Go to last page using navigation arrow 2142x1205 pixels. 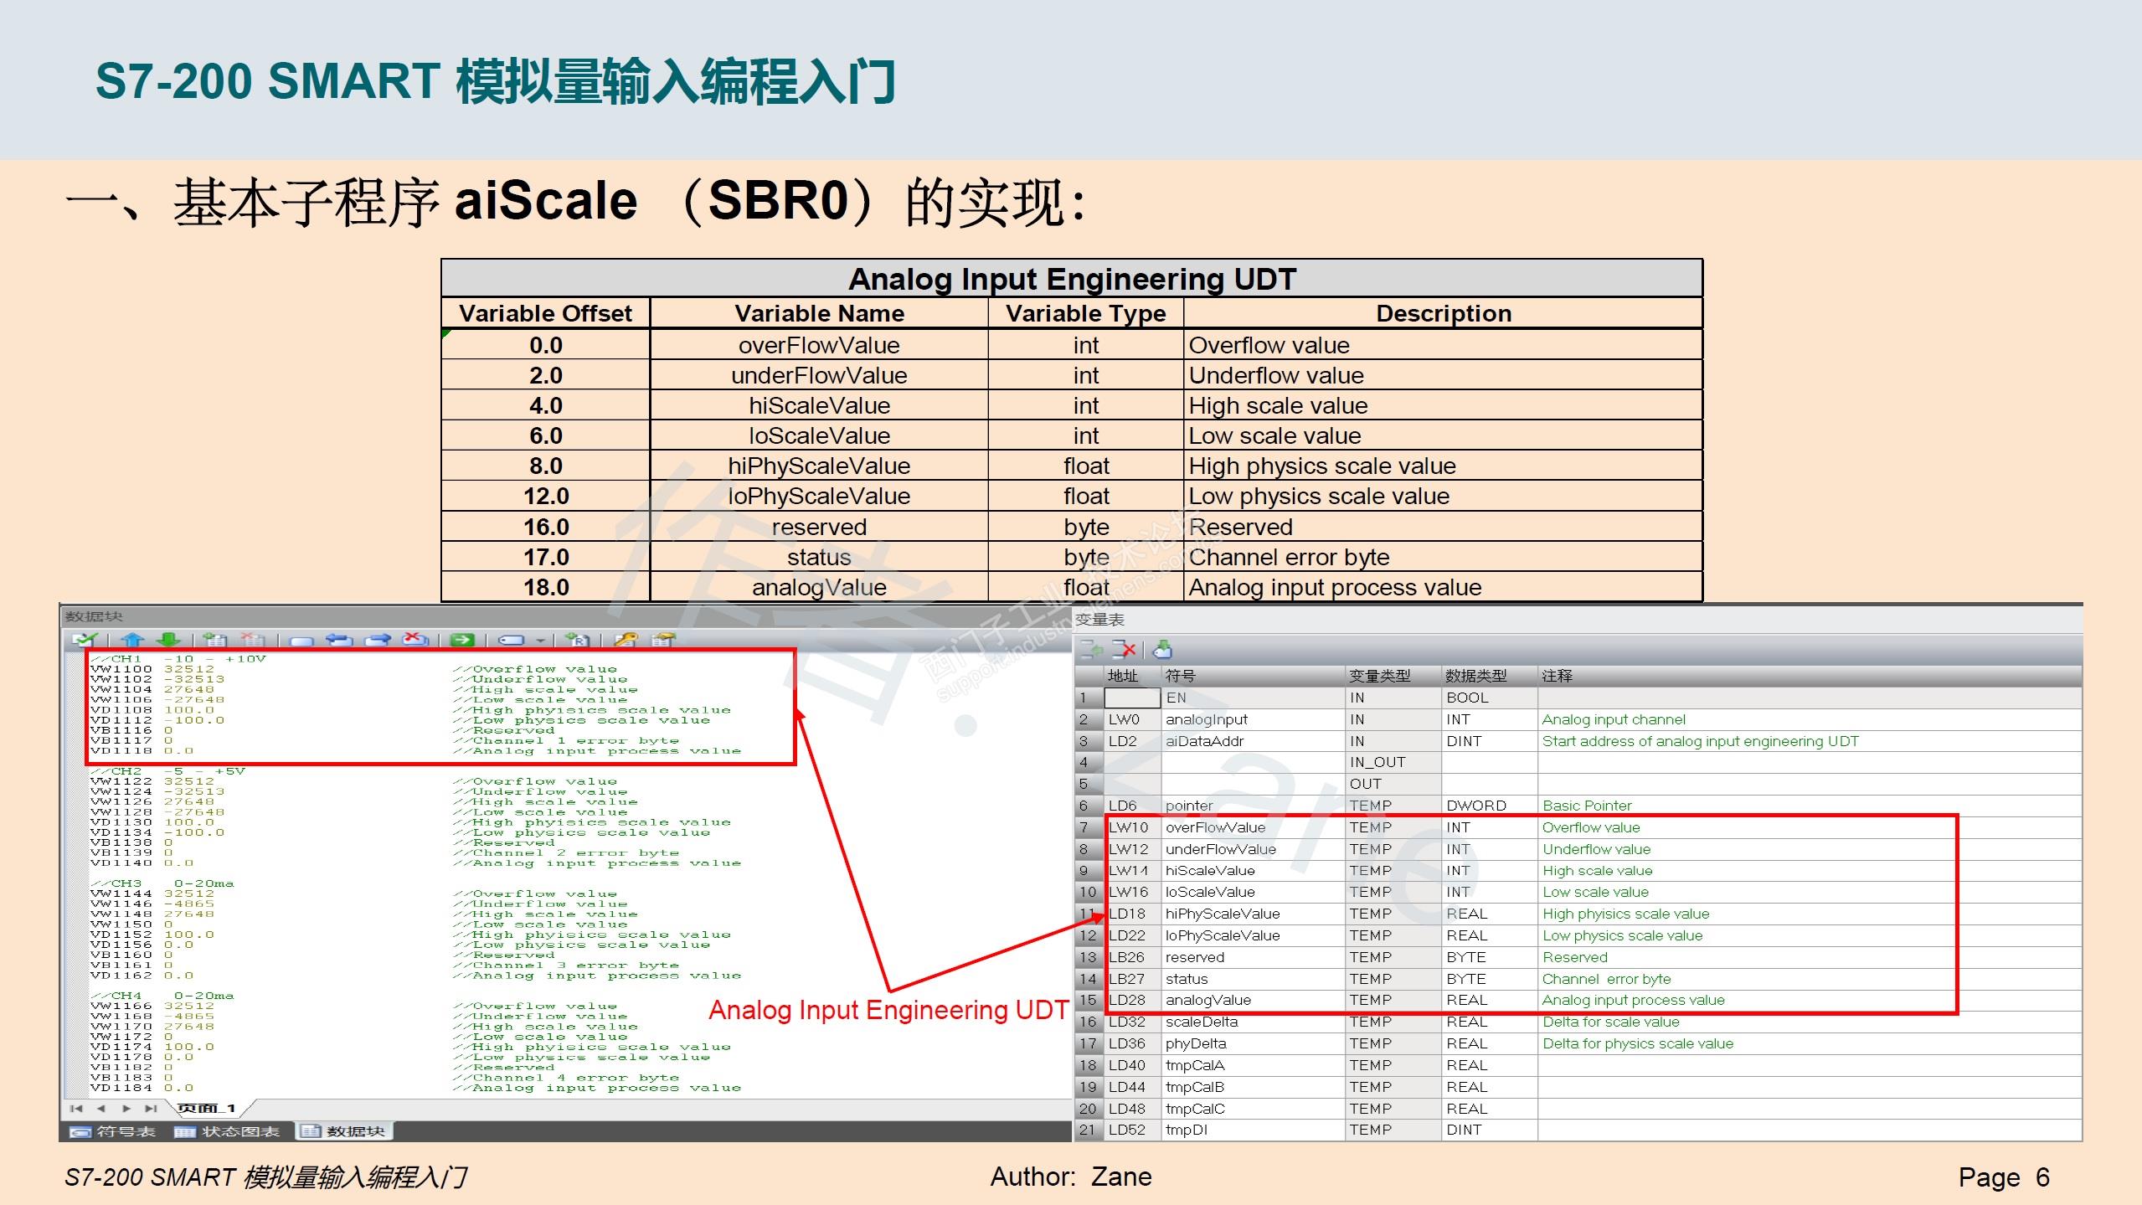151,1109
